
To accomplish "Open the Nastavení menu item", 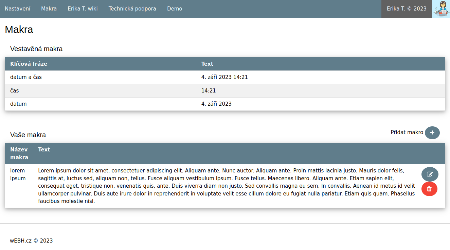I will 18,9.
